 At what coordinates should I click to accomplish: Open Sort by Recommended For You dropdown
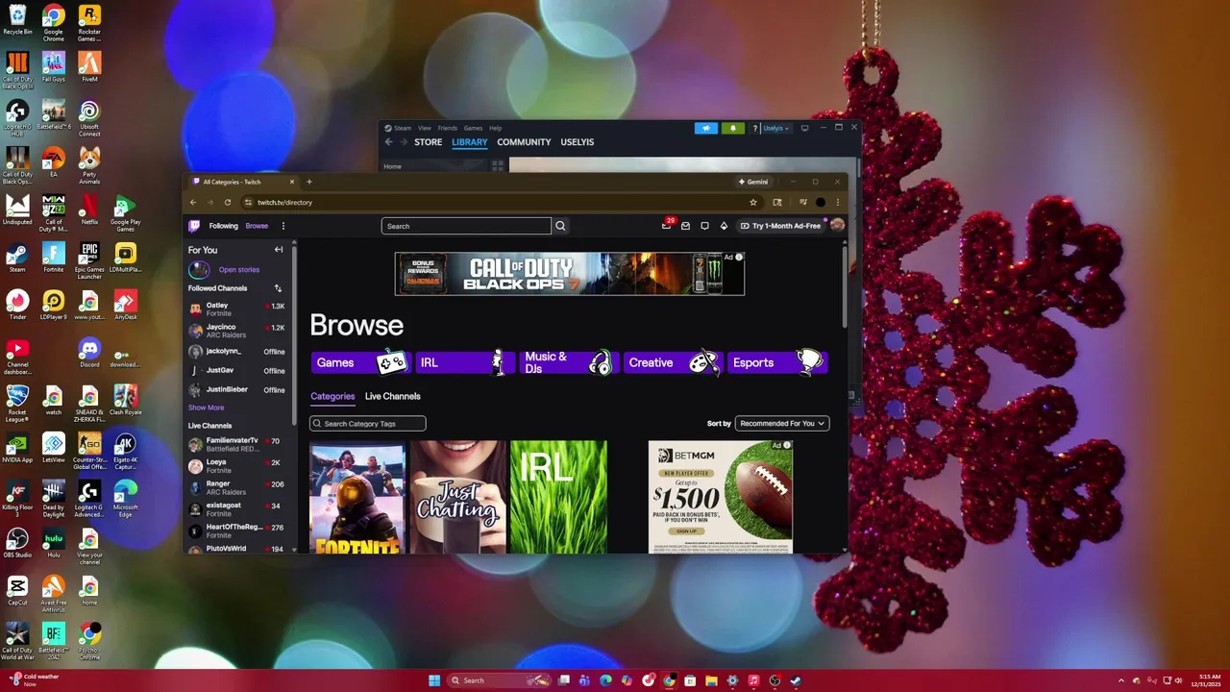(781, 423)
